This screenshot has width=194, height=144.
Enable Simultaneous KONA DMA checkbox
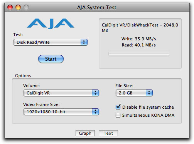pos(118,115)
